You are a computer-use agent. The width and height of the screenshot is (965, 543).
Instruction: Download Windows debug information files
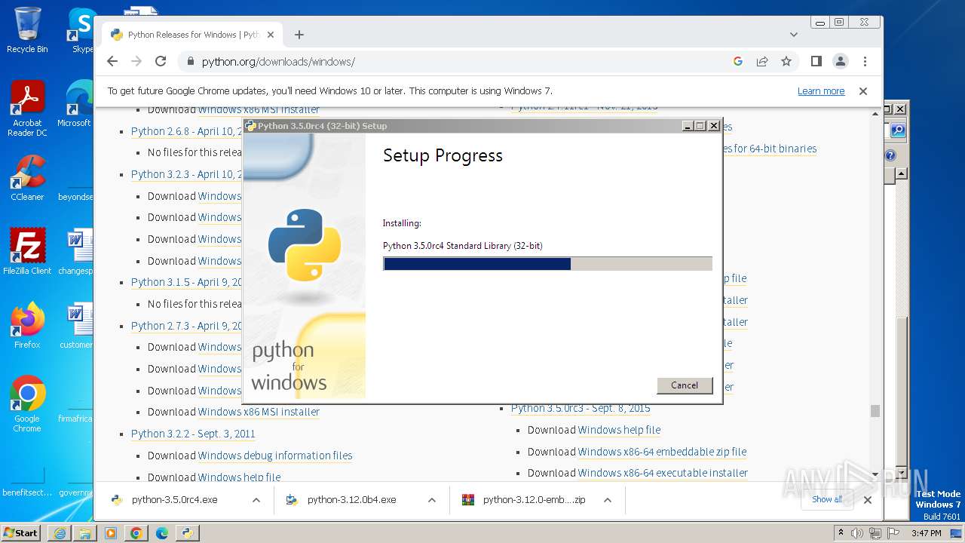[275, 456]
